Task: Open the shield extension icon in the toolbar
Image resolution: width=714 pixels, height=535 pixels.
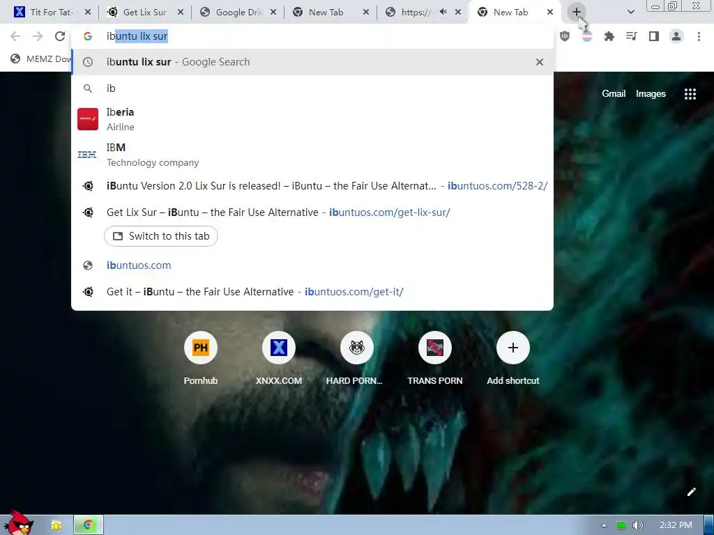Action: point(565,36)
